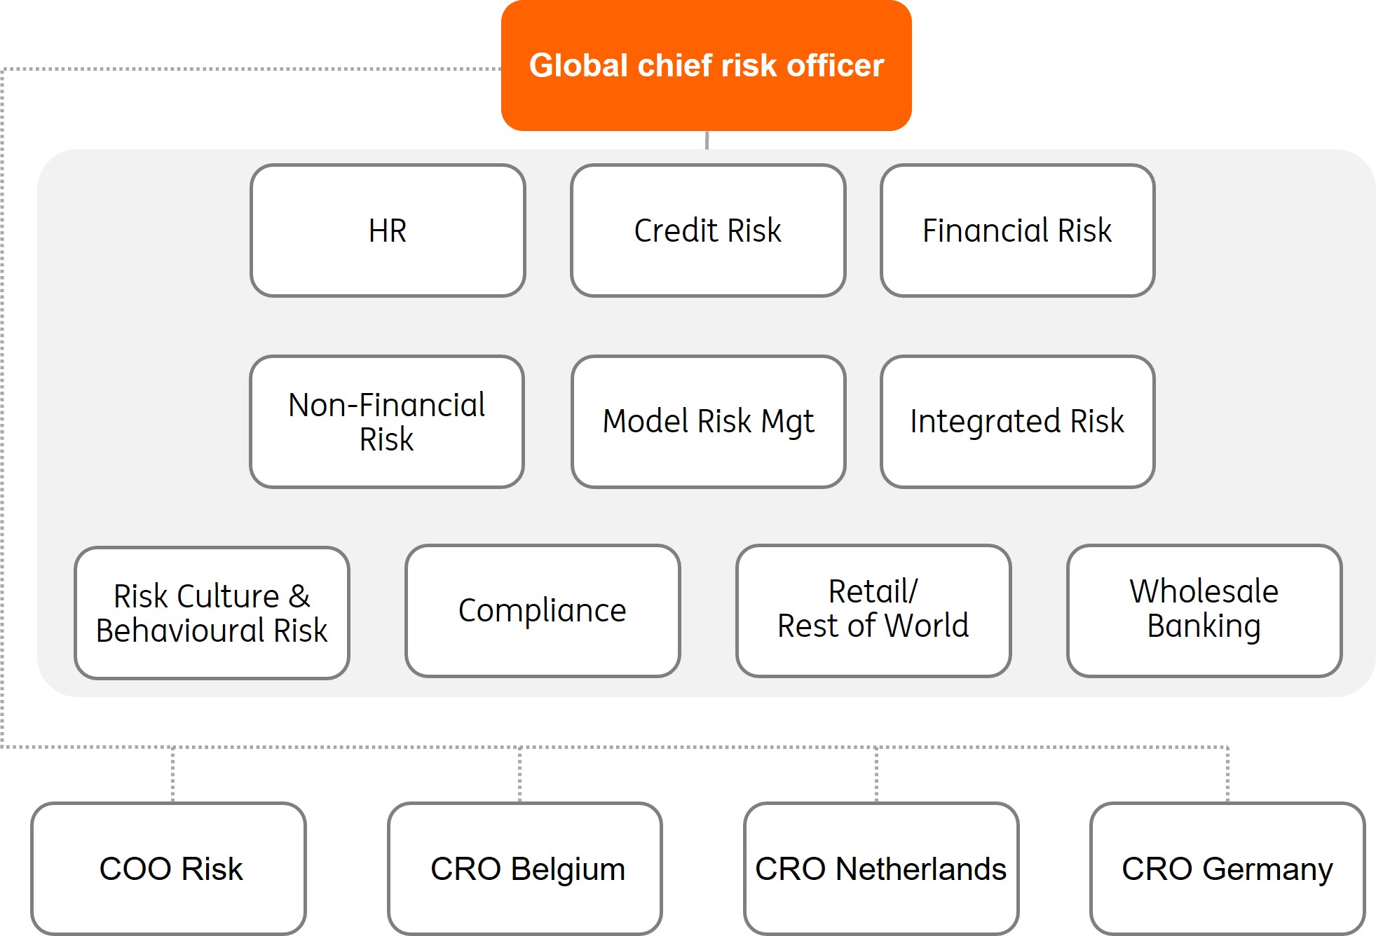Select the dotted connector above CRO Germany
The image size is (1376, 936).
coord(1227,775)
